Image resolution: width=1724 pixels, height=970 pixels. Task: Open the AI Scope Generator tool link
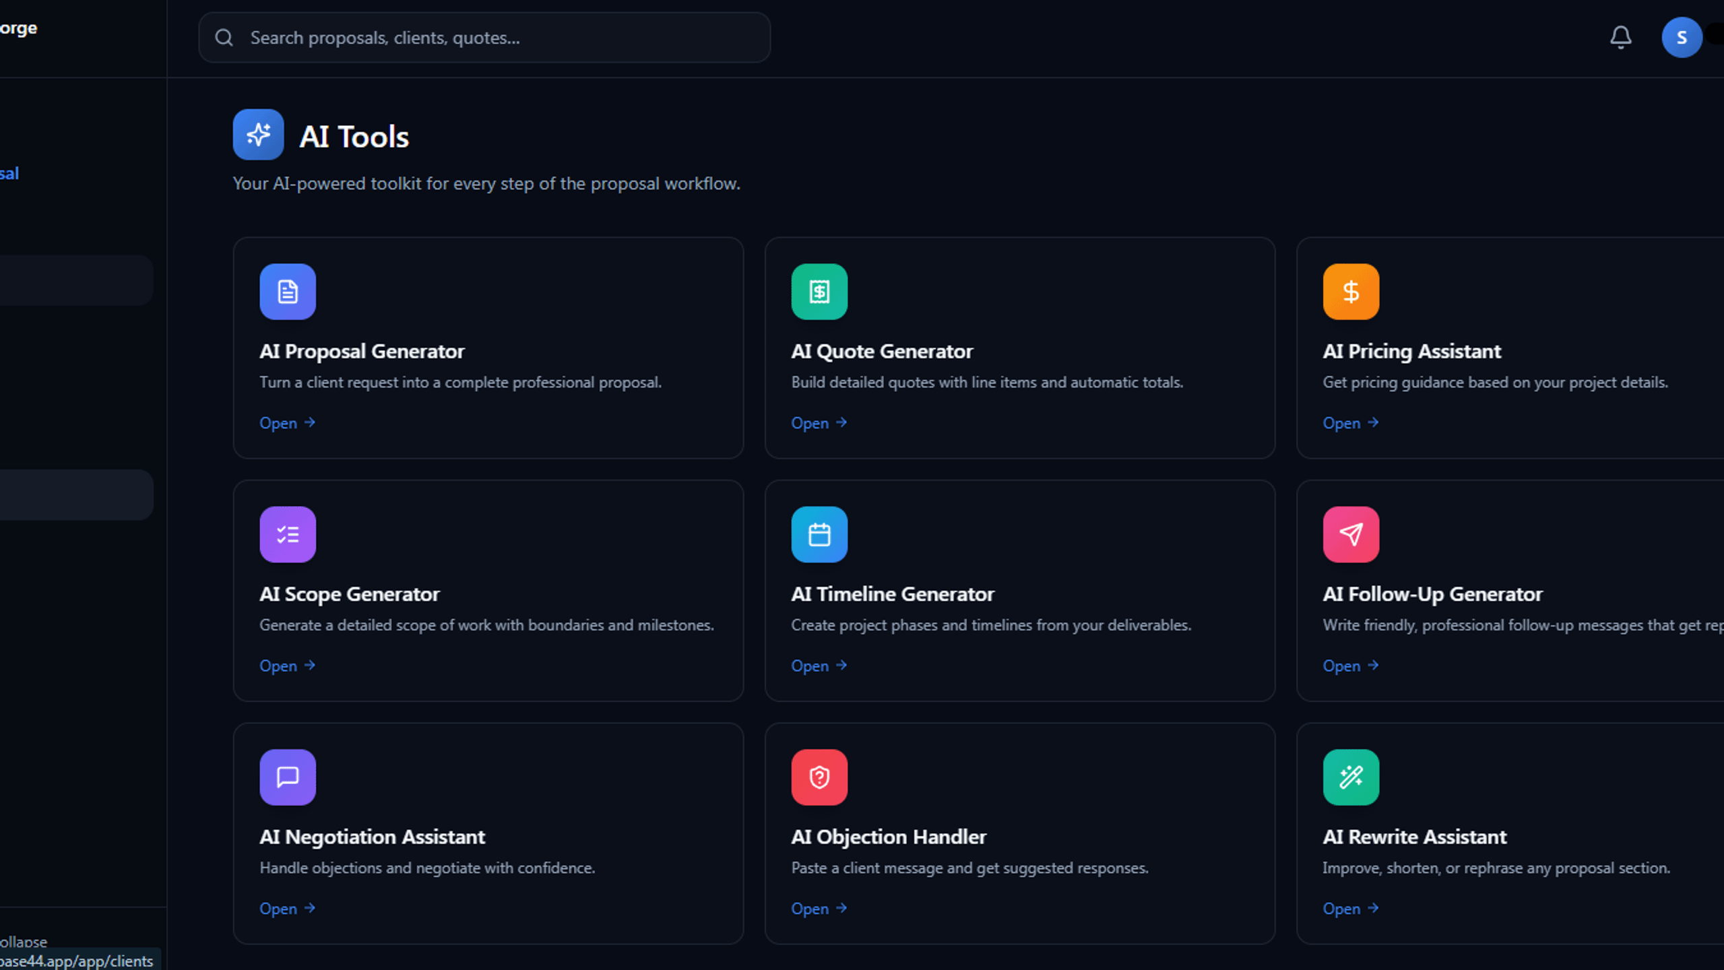(x=288, y=666)
